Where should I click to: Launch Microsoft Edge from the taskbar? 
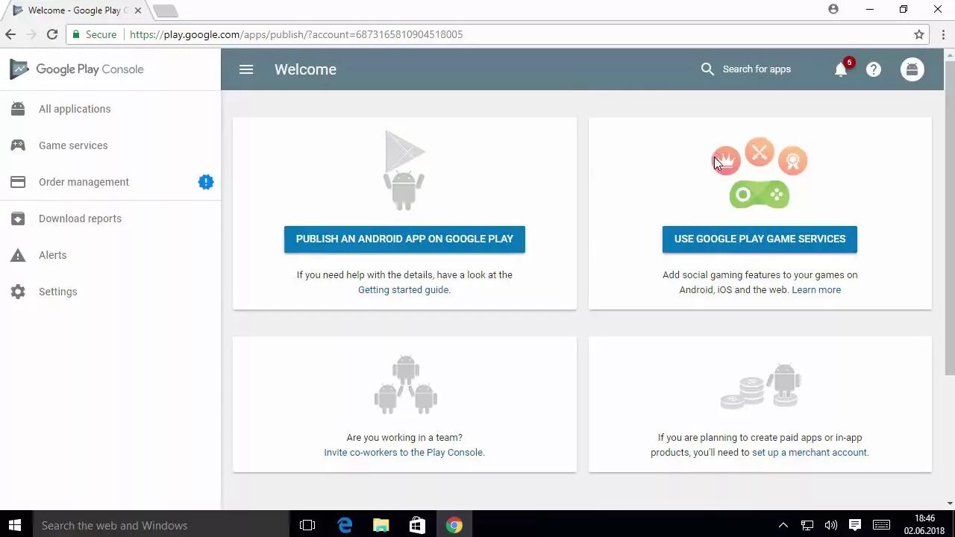point(345,525)
